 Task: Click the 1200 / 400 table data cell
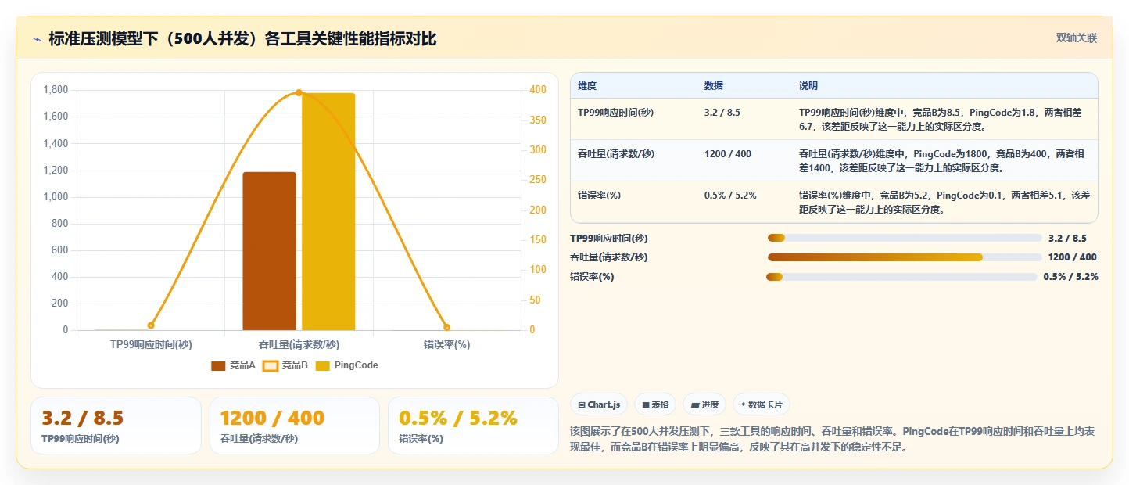point(744,160)
